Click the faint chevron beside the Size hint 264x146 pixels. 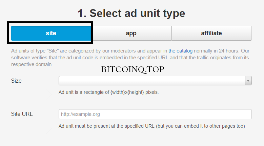click(x=49, y=95)
